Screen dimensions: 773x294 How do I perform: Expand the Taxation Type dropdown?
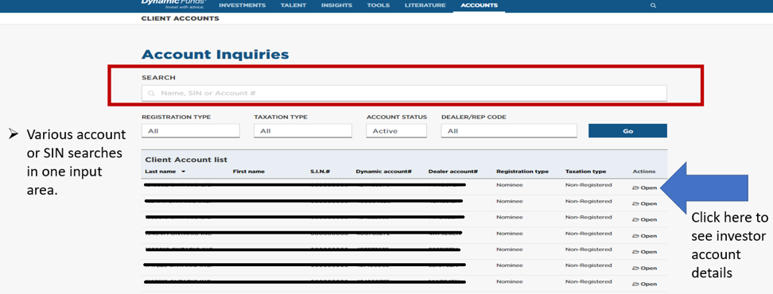303,131
